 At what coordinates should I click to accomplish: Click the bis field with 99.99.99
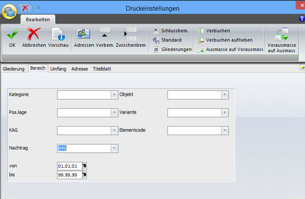(70, 175)
